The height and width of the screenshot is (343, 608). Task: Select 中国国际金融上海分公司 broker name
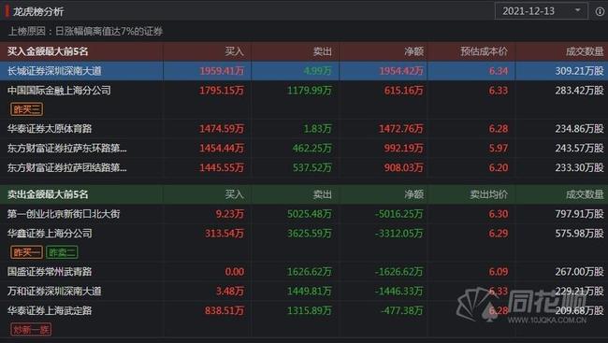coord(59,91)
